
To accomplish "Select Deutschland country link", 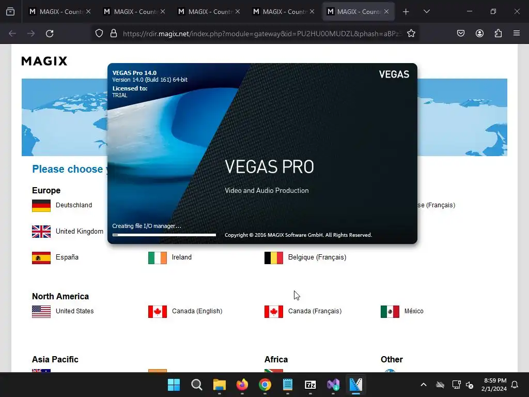I will (73, 205).
